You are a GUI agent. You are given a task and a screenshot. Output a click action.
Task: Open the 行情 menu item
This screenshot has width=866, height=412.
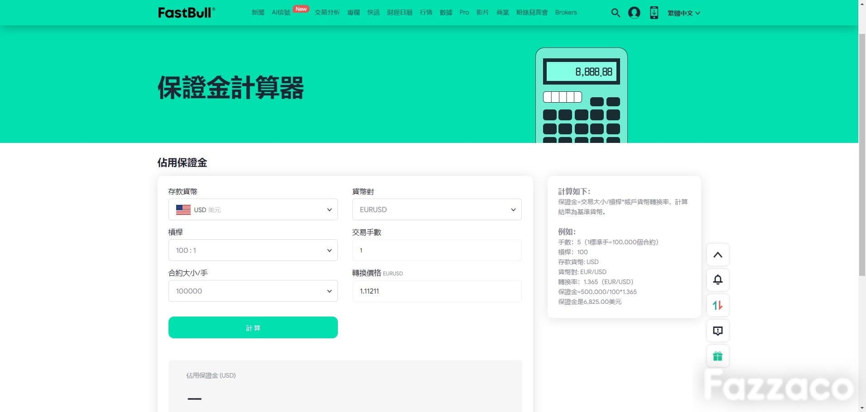pos(426,13)
